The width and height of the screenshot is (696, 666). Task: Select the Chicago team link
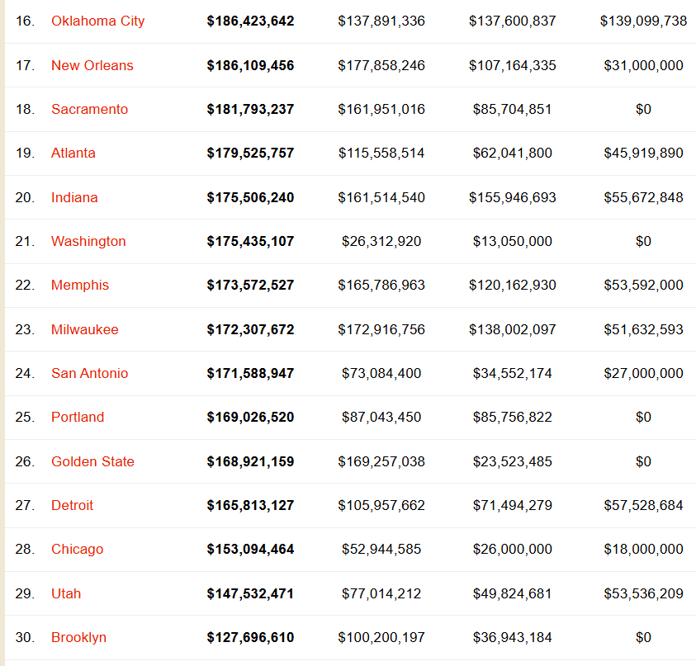[77, 550]
